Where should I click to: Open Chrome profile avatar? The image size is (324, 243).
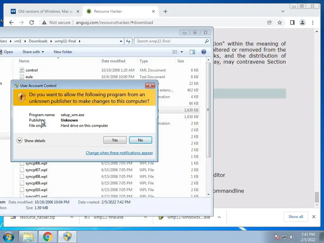(302, 22)
